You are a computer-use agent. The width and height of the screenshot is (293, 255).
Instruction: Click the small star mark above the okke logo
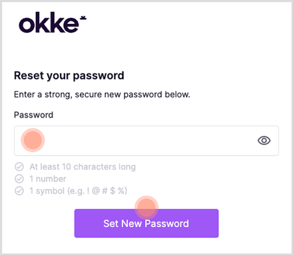click(83, 18)
